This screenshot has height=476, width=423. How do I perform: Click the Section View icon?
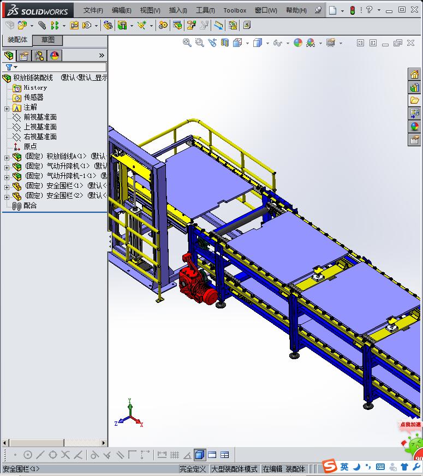[224, 43]
